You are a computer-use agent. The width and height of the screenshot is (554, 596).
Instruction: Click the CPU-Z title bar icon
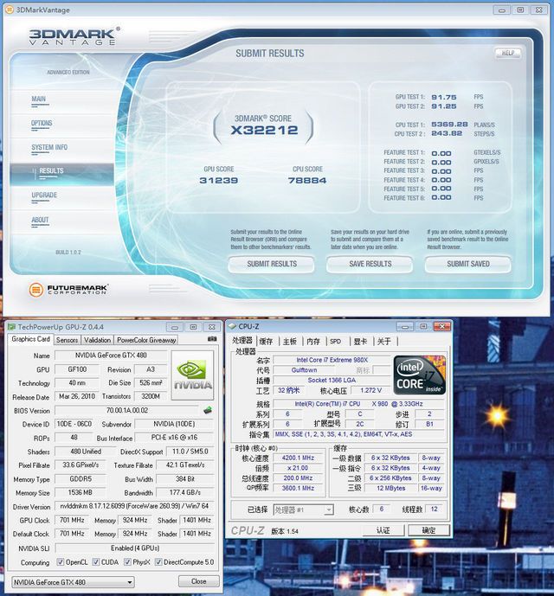click(232, 326)
